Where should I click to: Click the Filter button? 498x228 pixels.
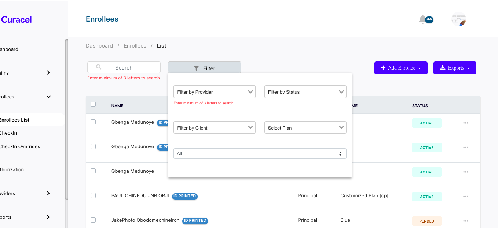205,68
